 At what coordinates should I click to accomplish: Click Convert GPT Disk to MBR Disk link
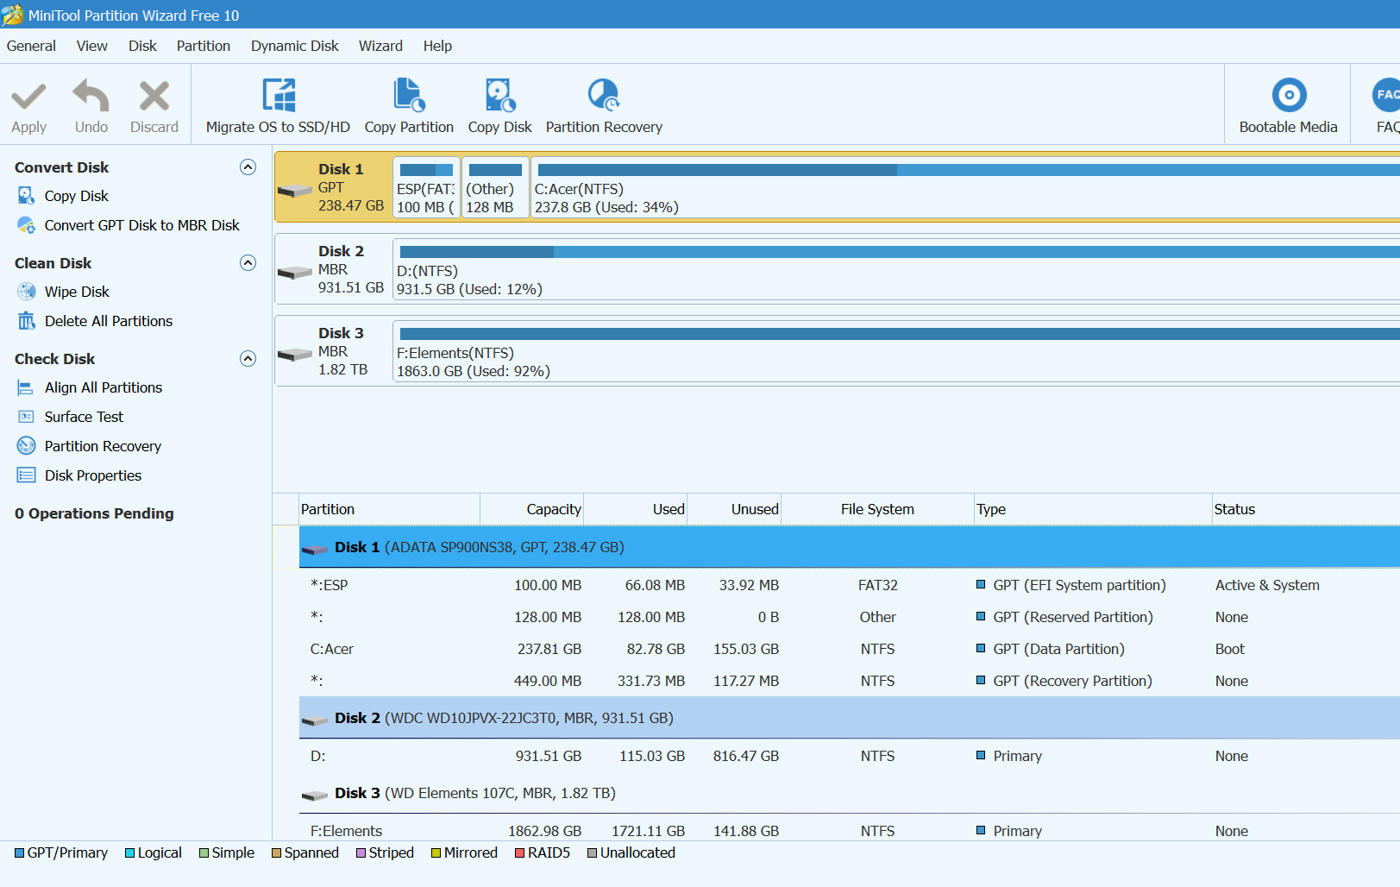pos(142,225)
